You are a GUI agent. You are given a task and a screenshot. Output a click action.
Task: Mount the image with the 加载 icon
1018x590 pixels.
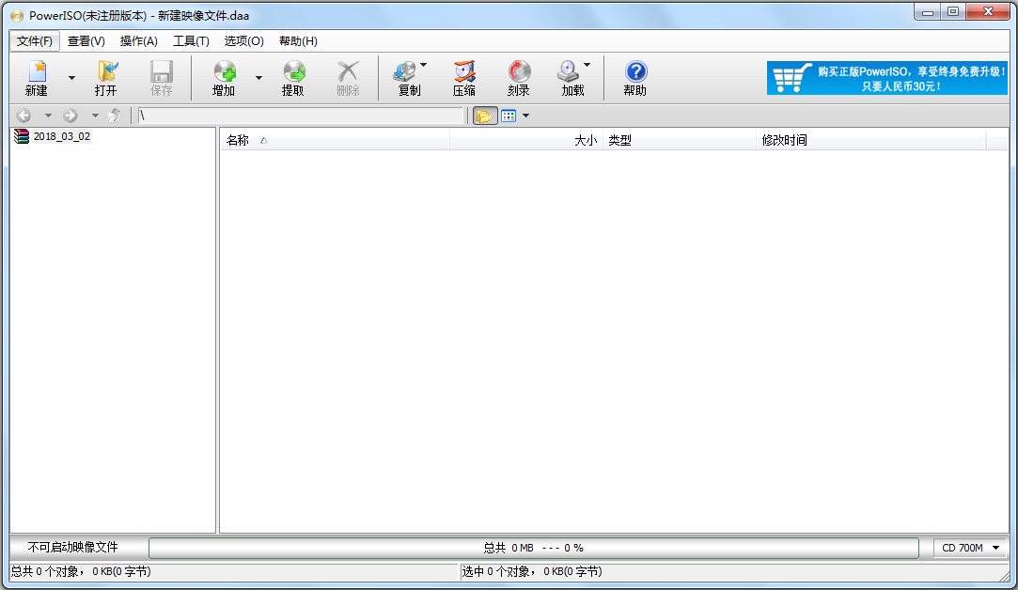point(568,77)
